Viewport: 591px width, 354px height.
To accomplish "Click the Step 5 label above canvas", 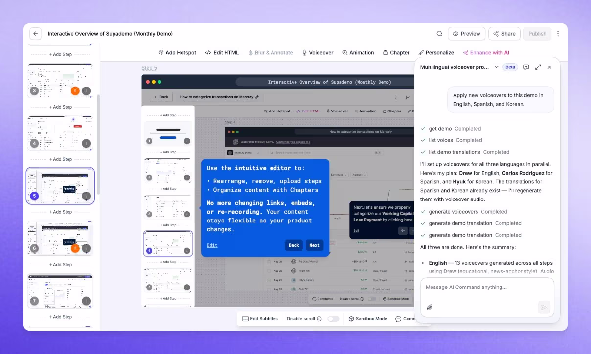I will [x=149, y=68].
